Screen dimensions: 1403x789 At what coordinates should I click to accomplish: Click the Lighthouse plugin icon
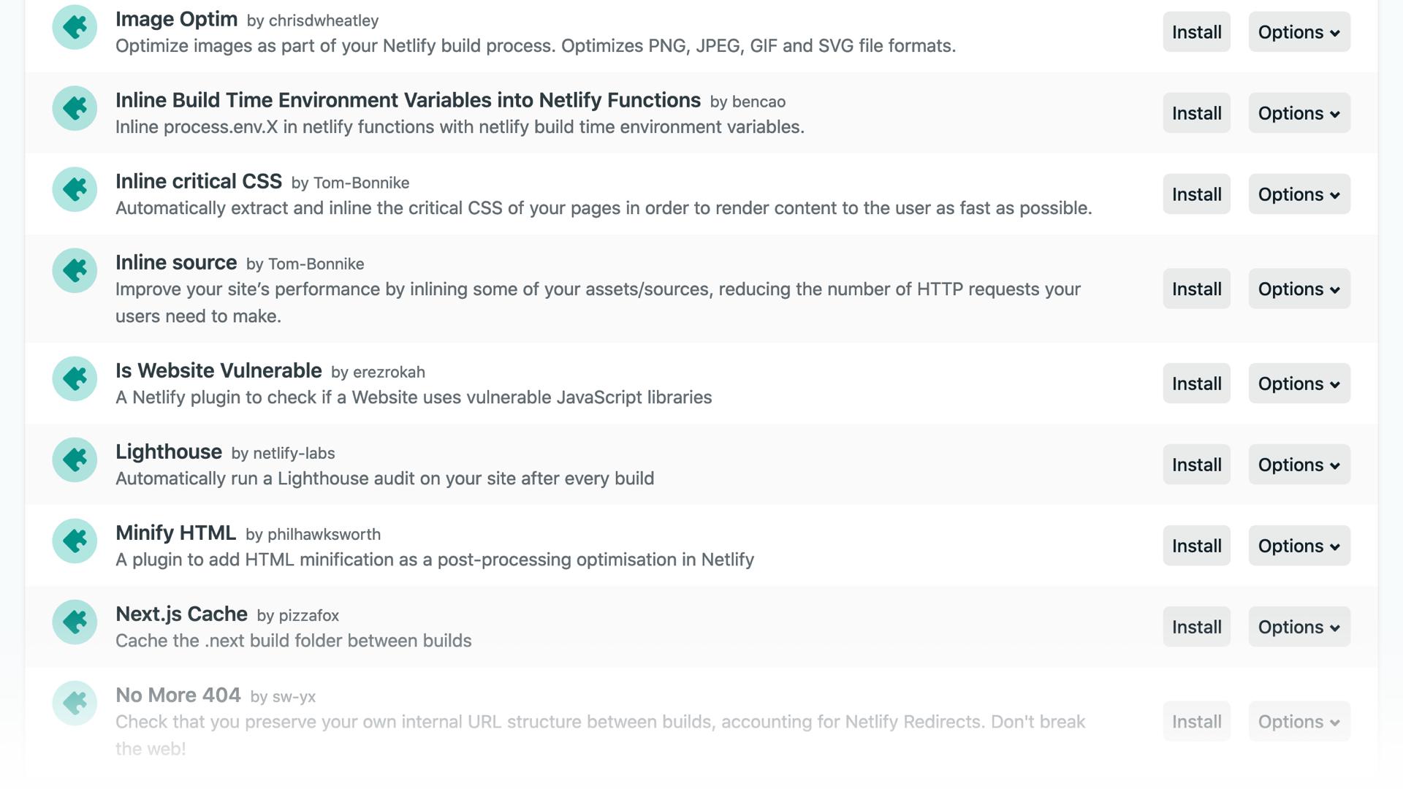[73, 460]
